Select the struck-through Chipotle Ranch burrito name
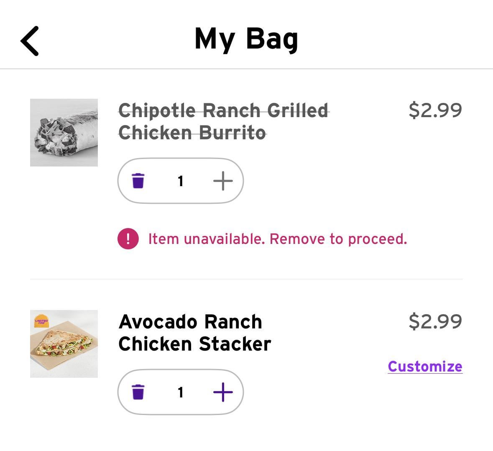The image size is (493, 451). tap(224, 122)
